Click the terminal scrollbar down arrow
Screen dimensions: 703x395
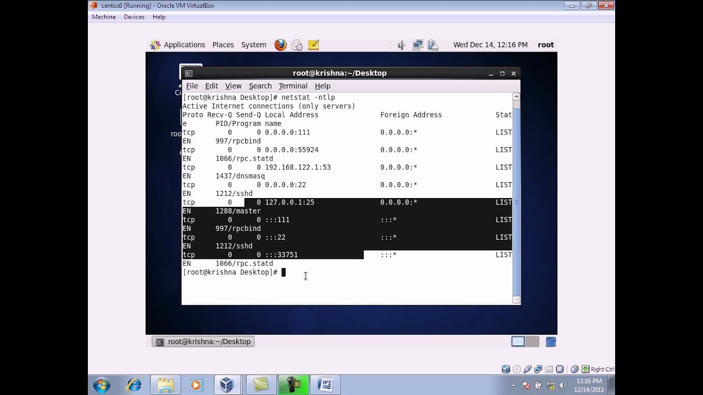516,300
